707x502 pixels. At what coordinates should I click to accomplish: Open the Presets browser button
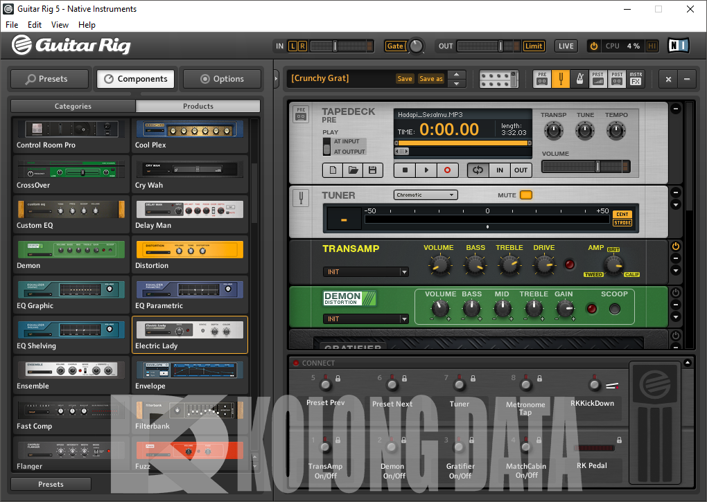coord(50,79)
